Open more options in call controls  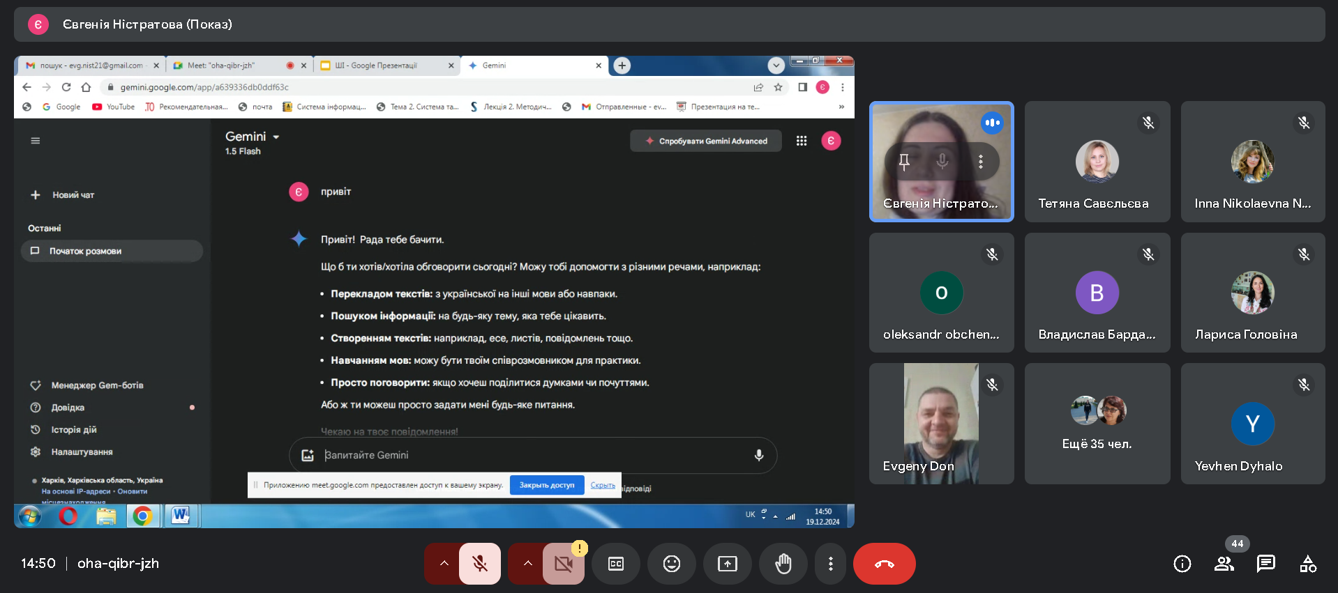(x=830, y=564)
